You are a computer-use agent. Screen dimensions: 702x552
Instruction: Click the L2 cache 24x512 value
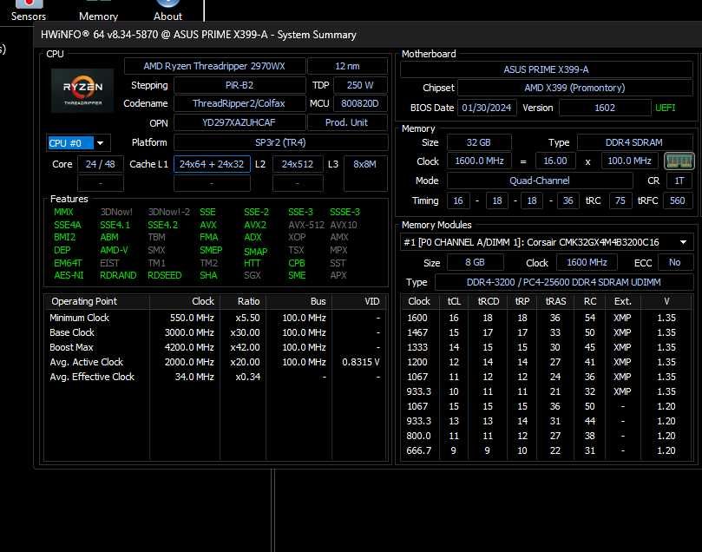click(298, 164)
